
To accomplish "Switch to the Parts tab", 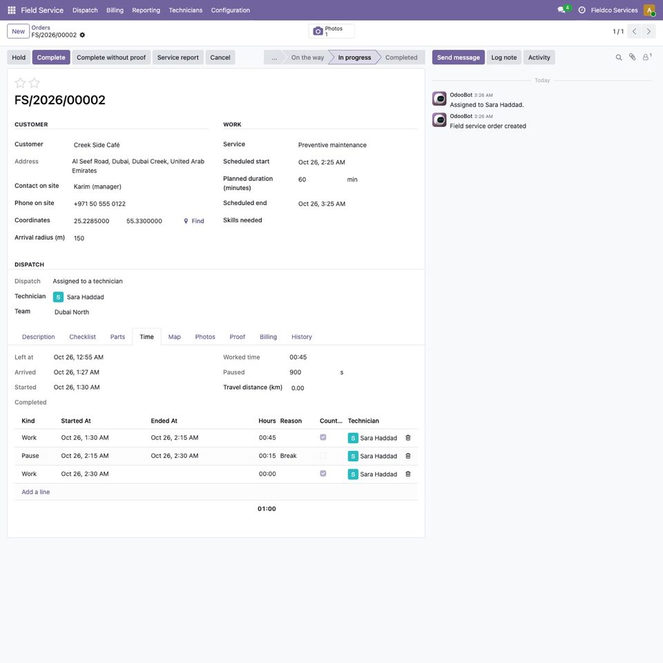I will tap(117, 337).
